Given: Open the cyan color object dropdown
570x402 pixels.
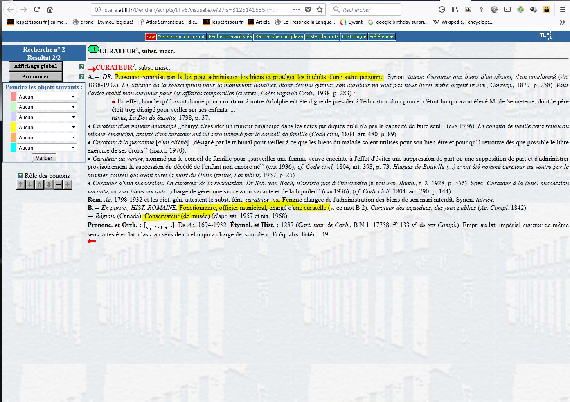Looking at the screenshot, I should point(47,148).
